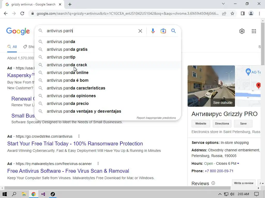Viewport: 265px width, 198px height.
Task: Switch to the grizzly antivirus browser tab
Action: pyautogui.click(x=33, y=4)
